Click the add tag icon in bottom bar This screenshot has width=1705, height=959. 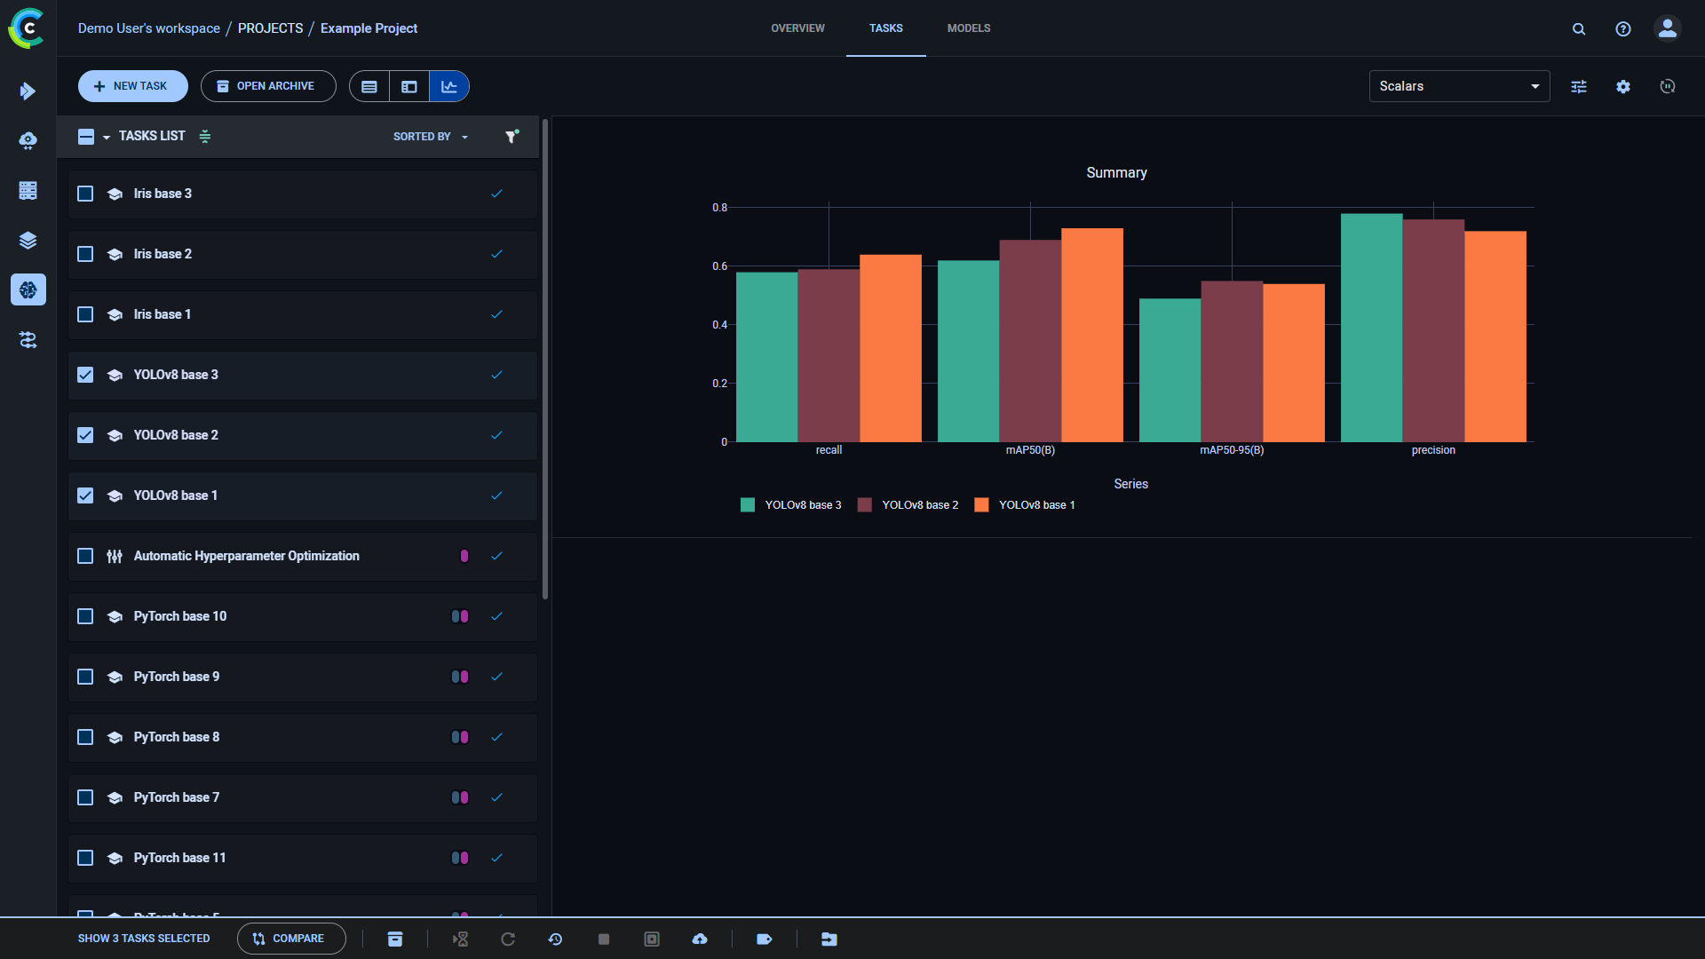pos(764,939)
